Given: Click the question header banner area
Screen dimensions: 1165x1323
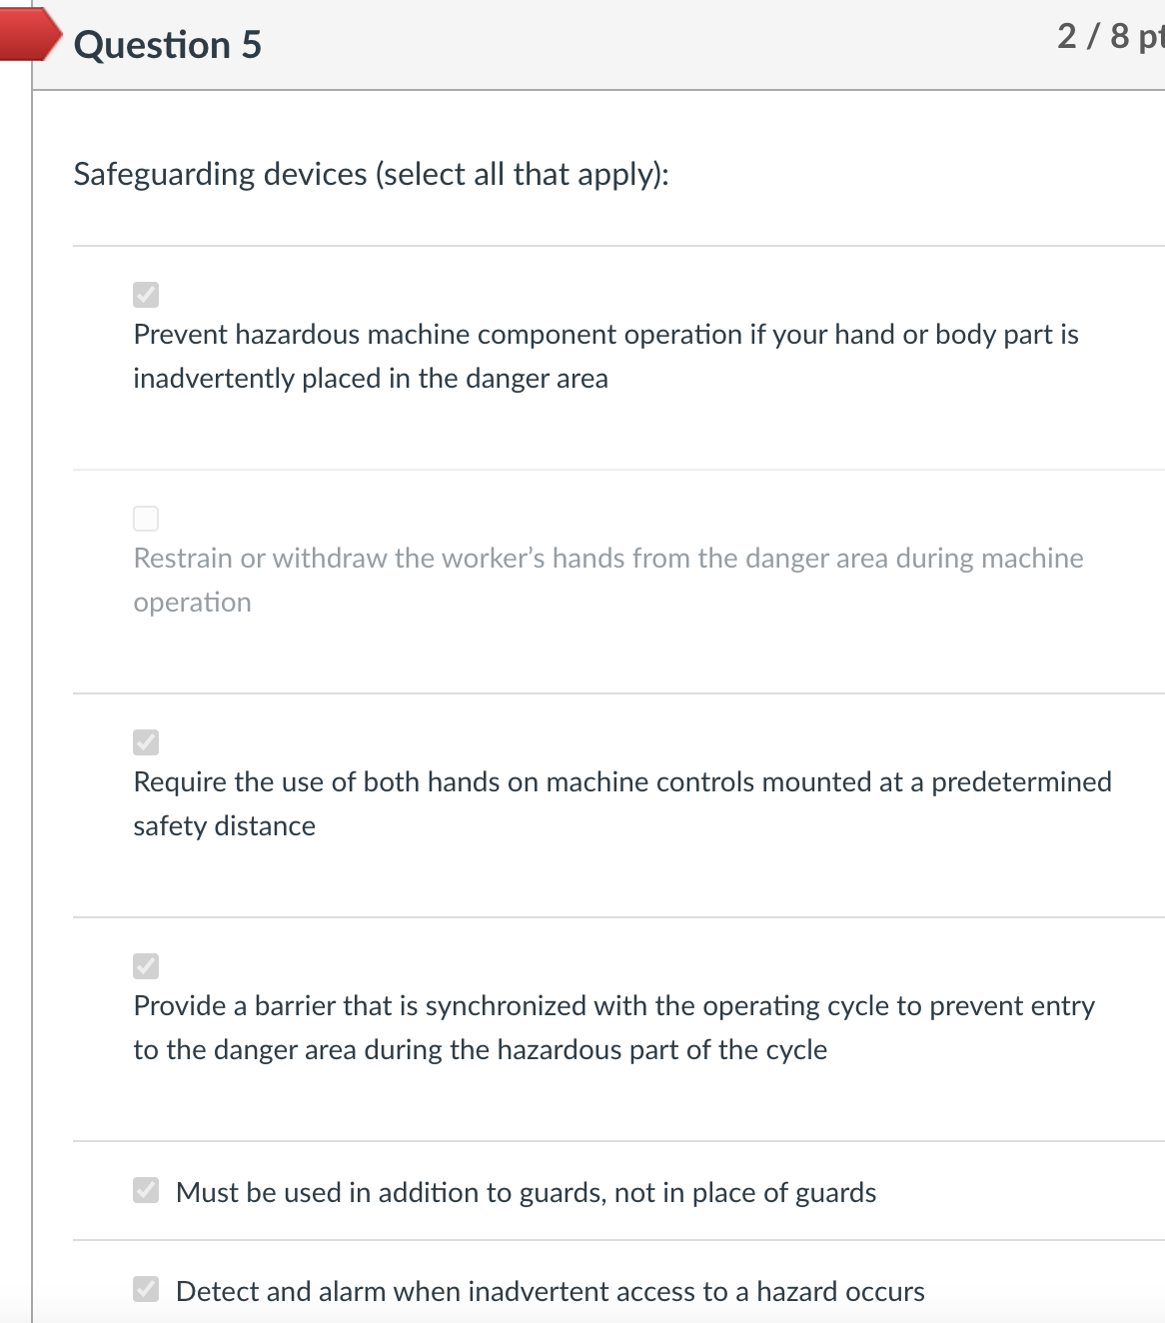Looking at the screenshot, I should click(599, 44).
